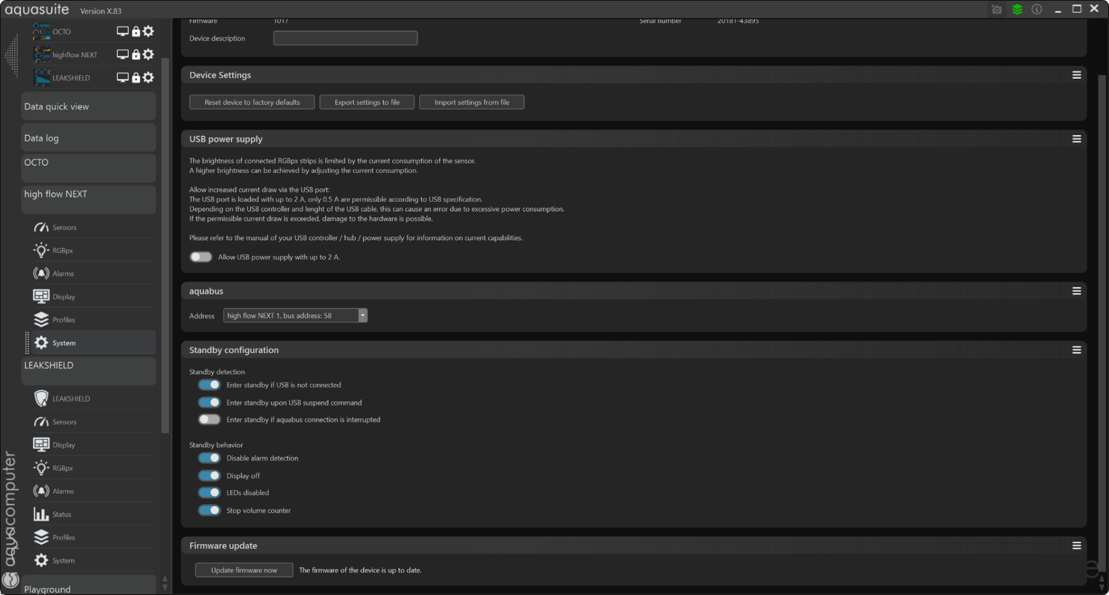Open high flow NEXT Profiles page
The height and width of the screenshot is (595, 1109).
[94, 319]
